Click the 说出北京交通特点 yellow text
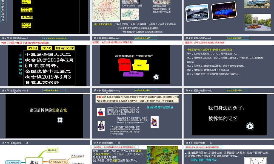The height and width of the screenshot is (164, 274). (x=103, y=24)
